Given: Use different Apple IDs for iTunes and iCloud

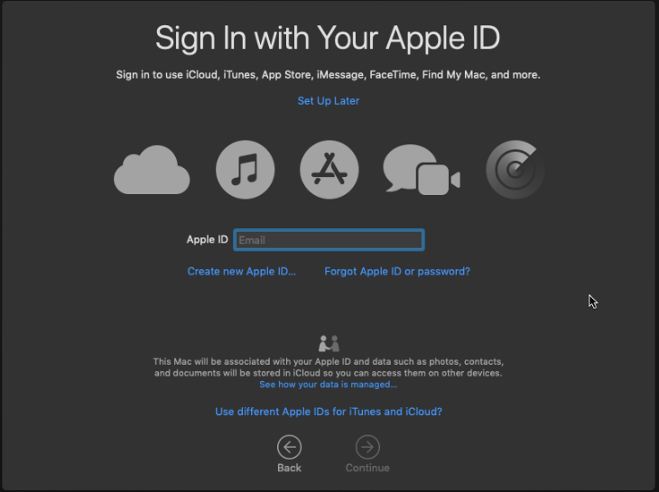Looking at the screenshot, I should pos(329,412).
